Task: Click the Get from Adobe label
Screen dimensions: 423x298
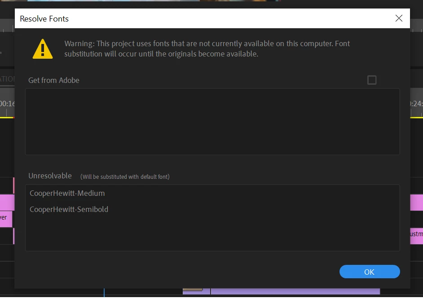Action: (54, 80)
